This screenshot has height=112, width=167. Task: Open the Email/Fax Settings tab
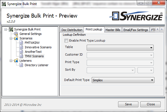[x=136, y=30]
